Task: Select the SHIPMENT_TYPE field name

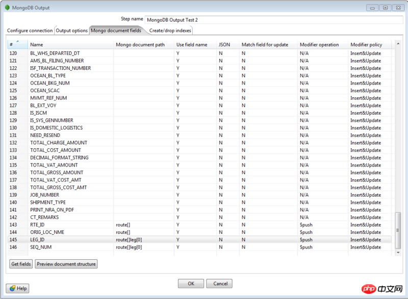Action: (x=48, y=202)
